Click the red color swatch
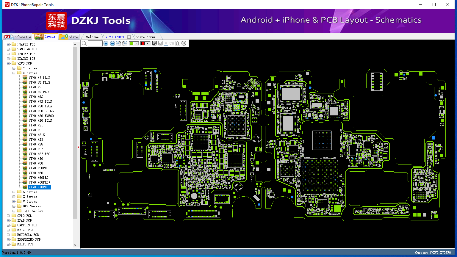The width and height of the screenshot is (457, 257). pos(143,43)
